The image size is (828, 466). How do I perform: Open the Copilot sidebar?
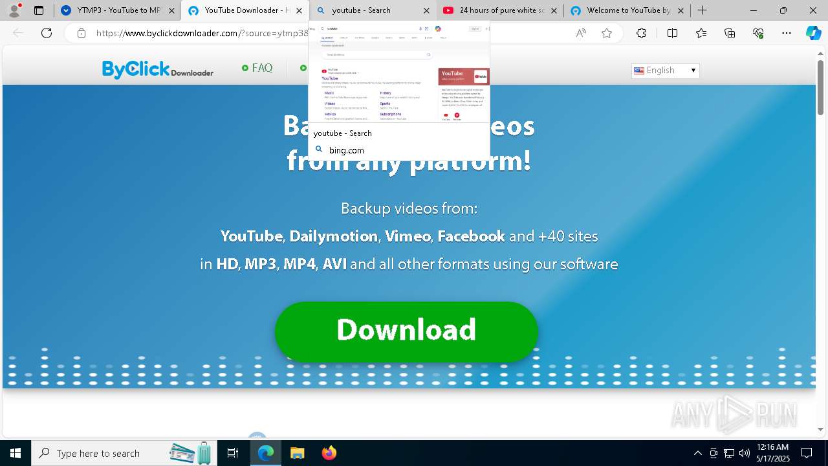pos(814,33)
